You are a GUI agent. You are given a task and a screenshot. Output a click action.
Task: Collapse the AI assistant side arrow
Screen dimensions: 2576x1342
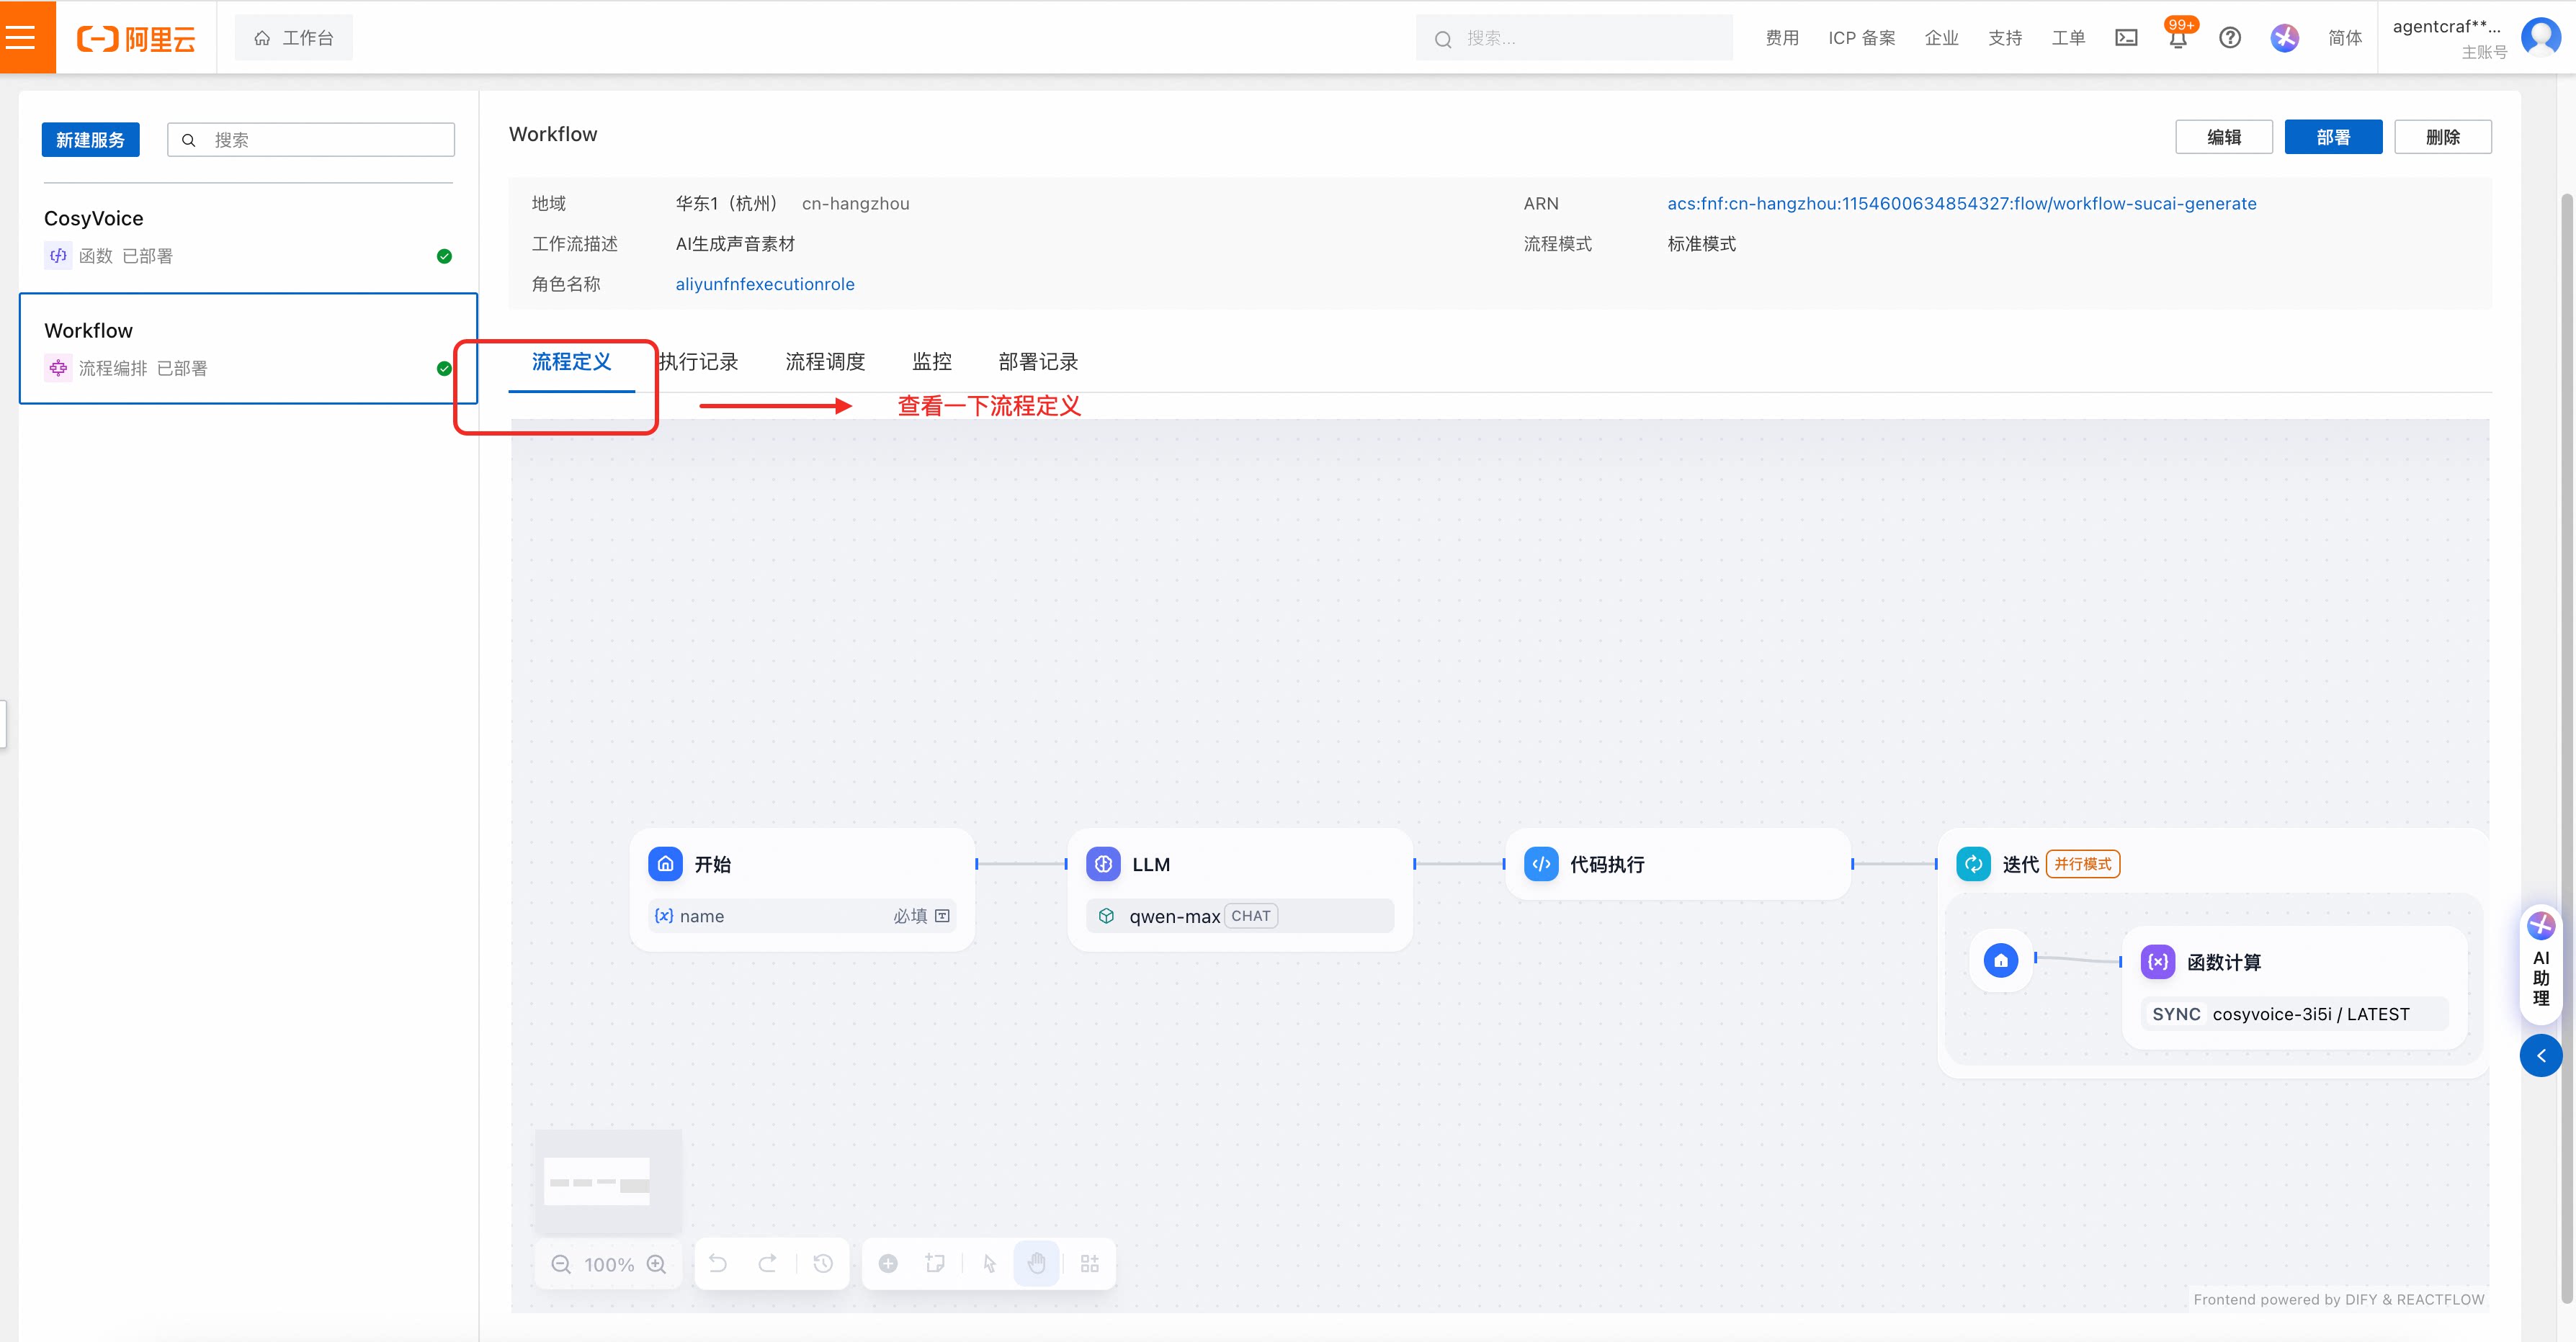tap(2540, 1055)
